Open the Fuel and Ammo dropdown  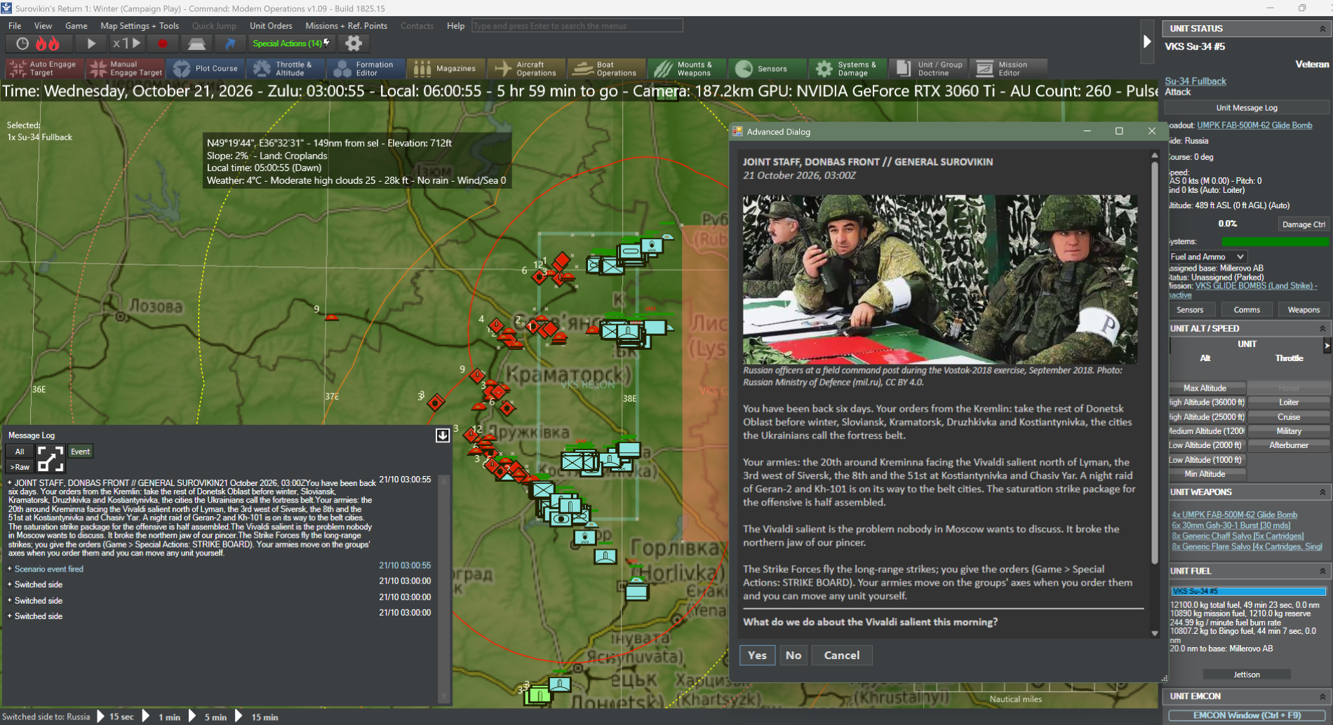point(1207,257)
